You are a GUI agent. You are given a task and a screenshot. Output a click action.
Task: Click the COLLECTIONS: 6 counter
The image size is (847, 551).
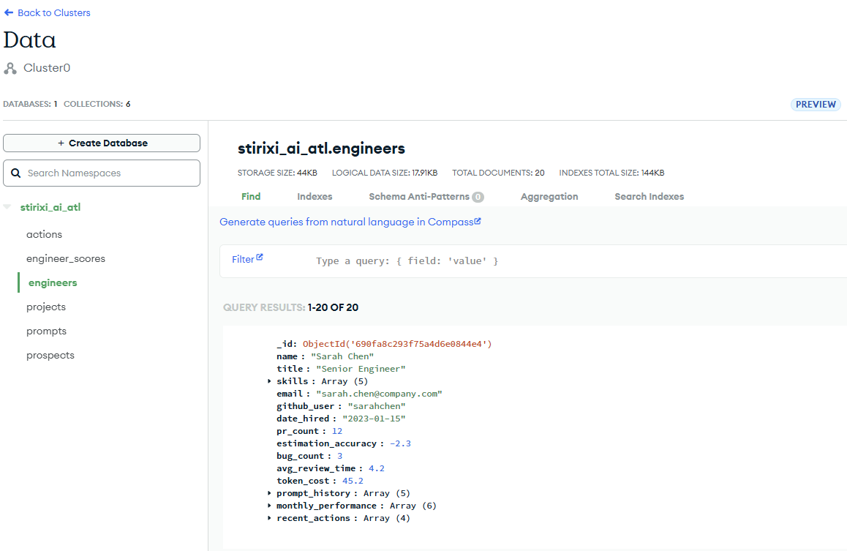(x=97, y=104)
